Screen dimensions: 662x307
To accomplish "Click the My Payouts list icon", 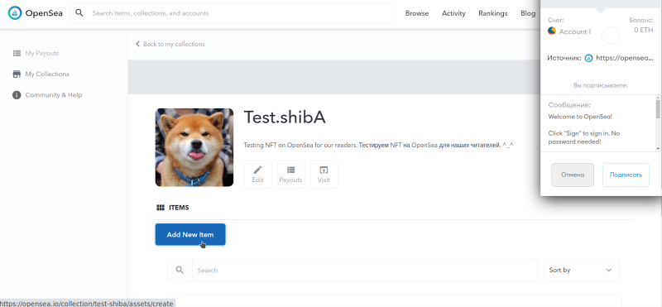I will [x=17, y=53].
